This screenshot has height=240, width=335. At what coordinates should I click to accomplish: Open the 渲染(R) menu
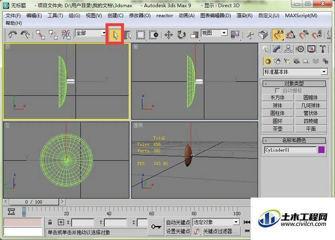tap(244, 16)
